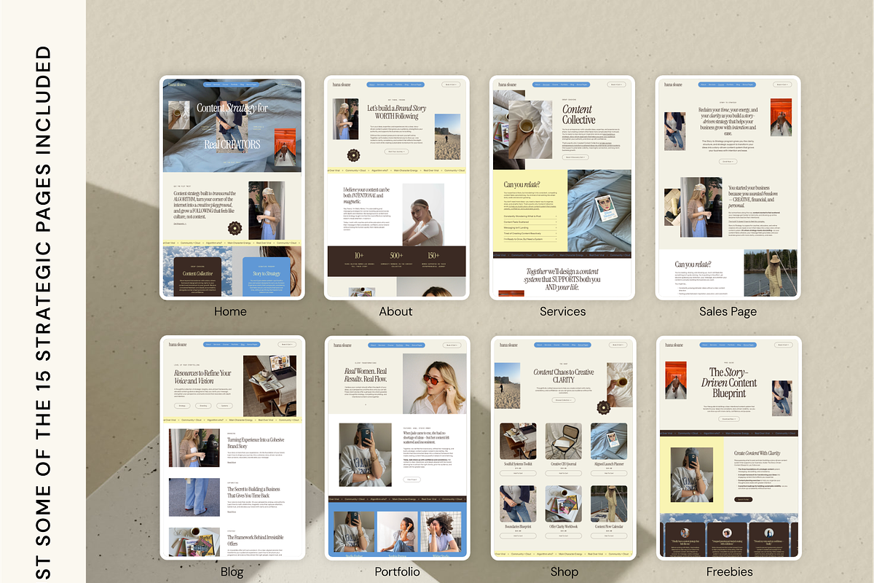Open 'Offer Clarity Workbook' product image

click(x=564, y=504)
